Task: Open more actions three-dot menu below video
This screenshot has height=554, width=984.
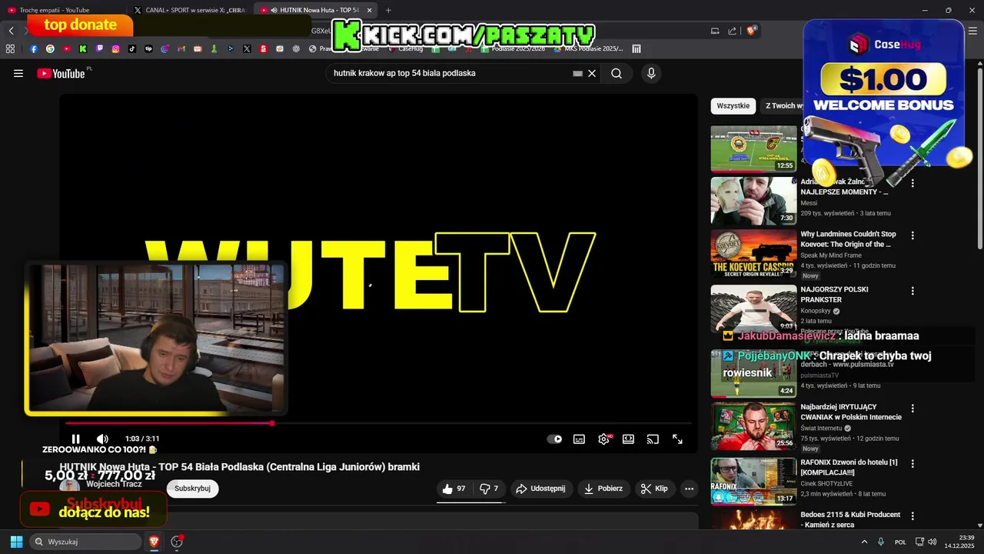Action: [689, 489]
